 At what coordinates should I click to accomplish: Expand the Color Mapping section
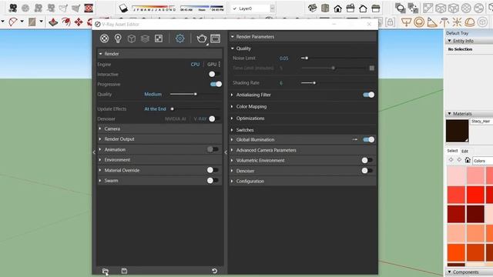pyautogui.click(x=303, y=106)
